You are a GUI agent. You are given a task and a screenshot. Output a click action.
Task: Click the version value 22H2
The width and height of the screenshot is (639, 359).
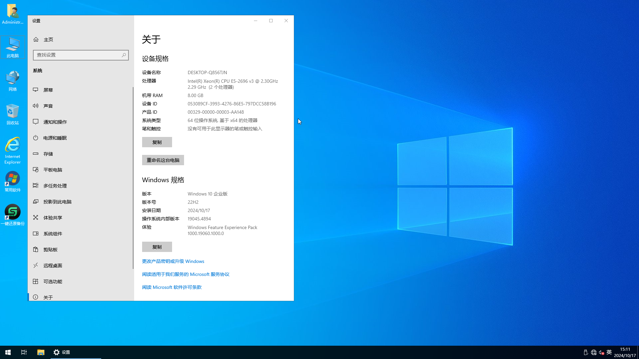click(193, 202)
